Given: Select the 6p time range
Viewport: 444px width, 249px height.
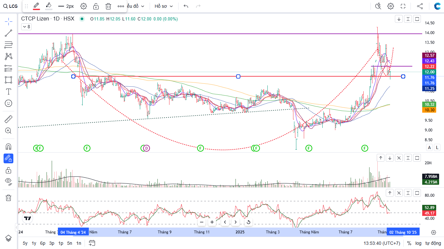Looking at the screenshot, I should tap(43, 243).
